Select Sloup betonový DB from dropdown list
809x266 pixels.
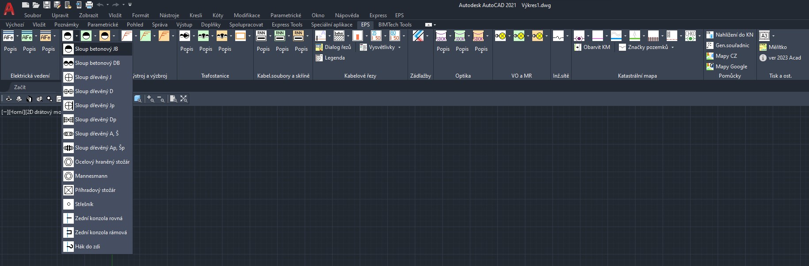[97, 63]
